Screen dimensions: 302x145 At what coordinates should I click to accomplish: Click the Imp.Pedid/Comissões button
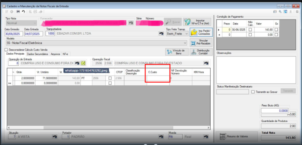tap(201, 32)
